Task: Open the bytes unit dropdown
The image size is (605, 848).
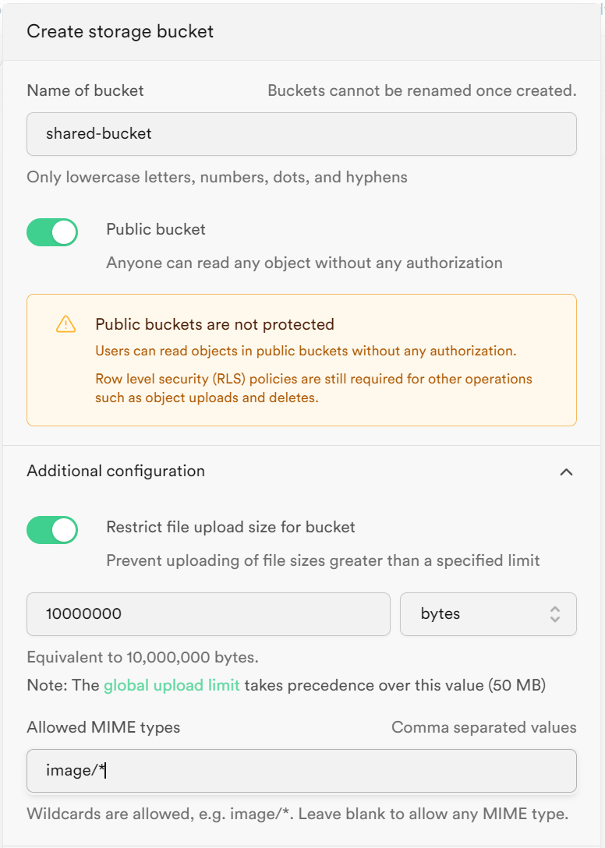Action: (487, 614)
